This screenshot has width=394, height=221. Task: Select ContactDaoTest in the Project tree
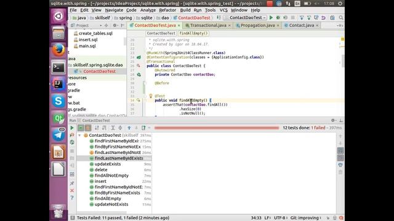click(x=99, y=71)
